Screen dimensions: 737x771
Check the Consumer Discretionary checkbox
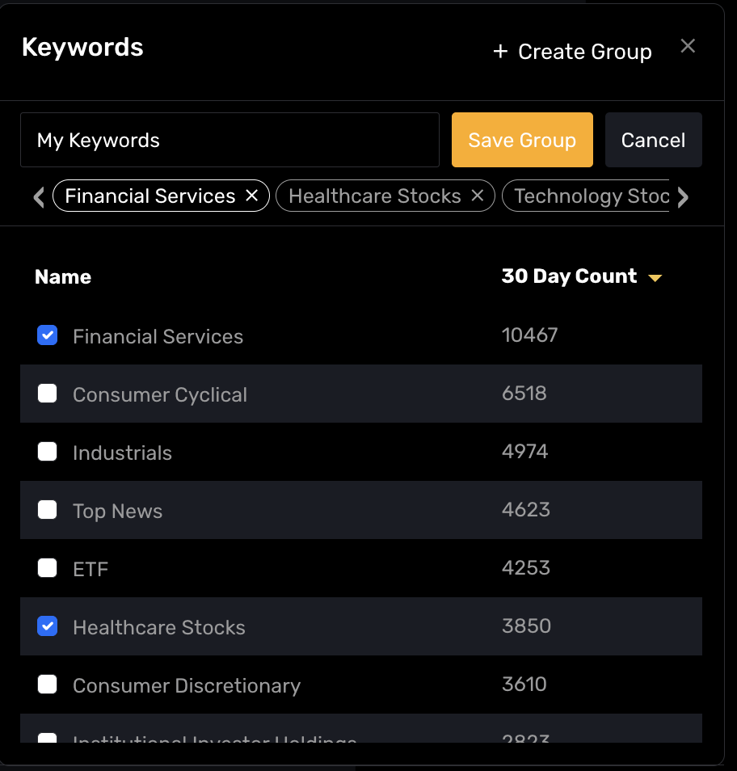48,685
